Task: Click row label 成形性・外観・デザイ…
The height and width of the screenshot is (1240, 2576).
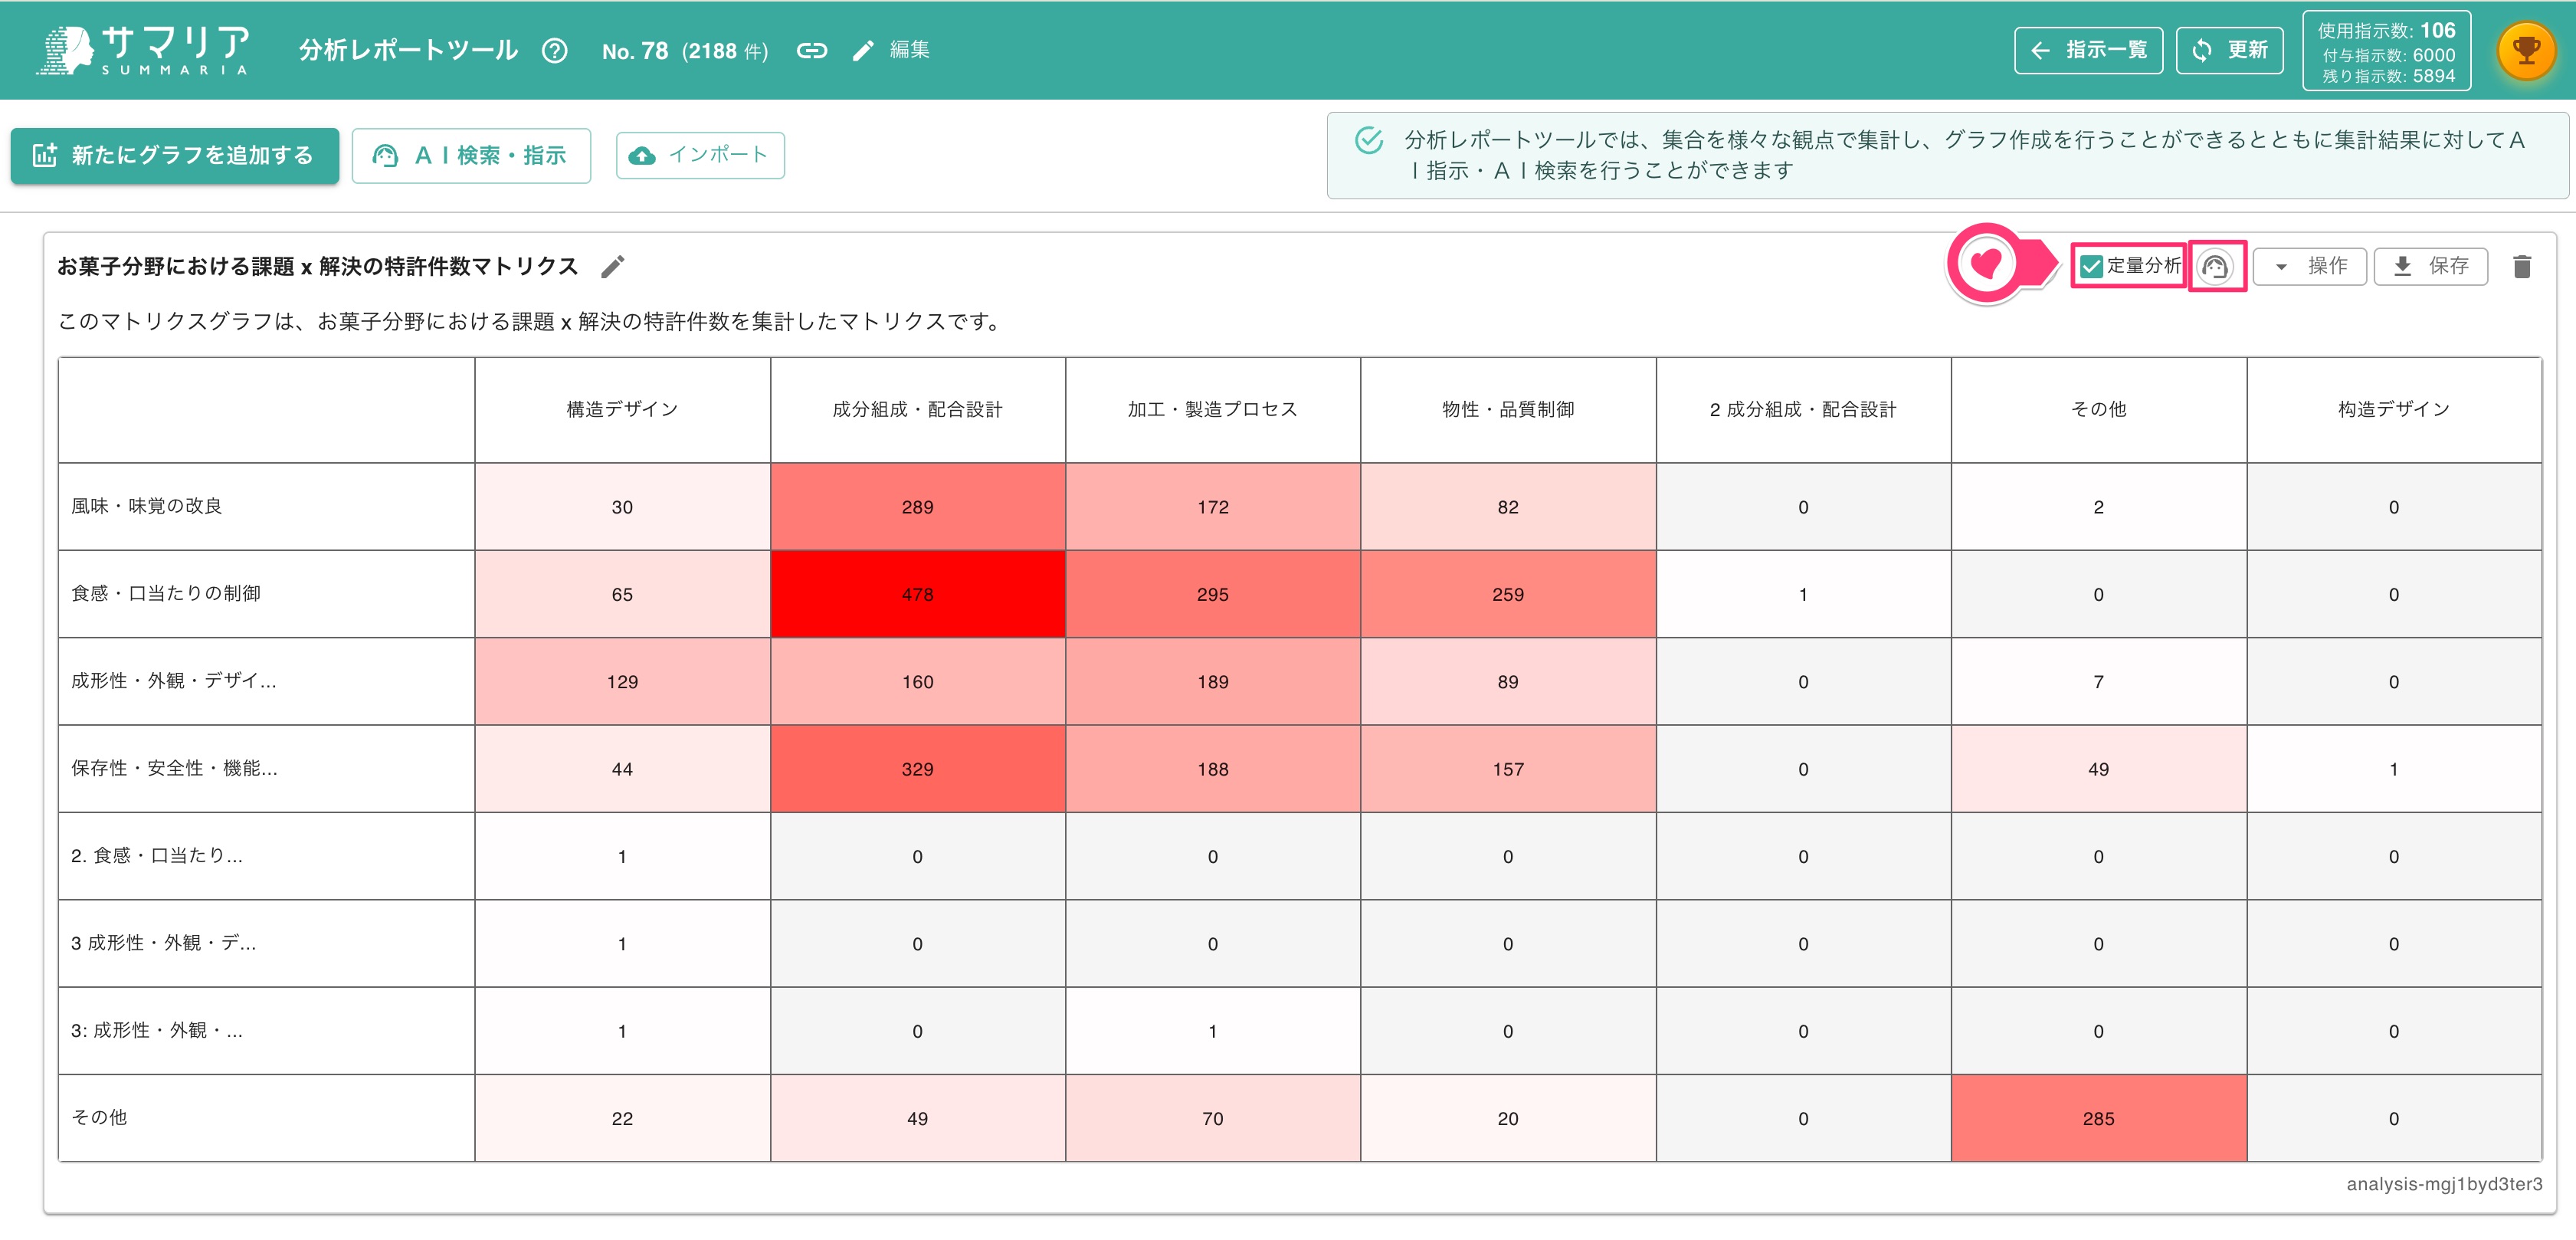Action: point(174,681)
